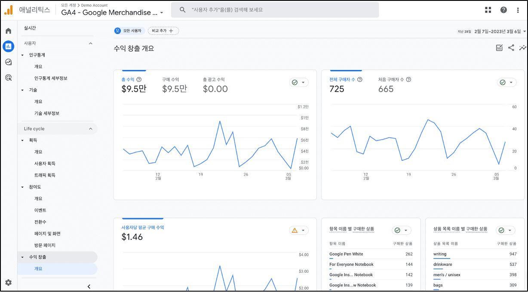Screen dimensions: 528x292
Task: Select the 처음 구매자 수 metric tab
Action: [x=395, y=85]
